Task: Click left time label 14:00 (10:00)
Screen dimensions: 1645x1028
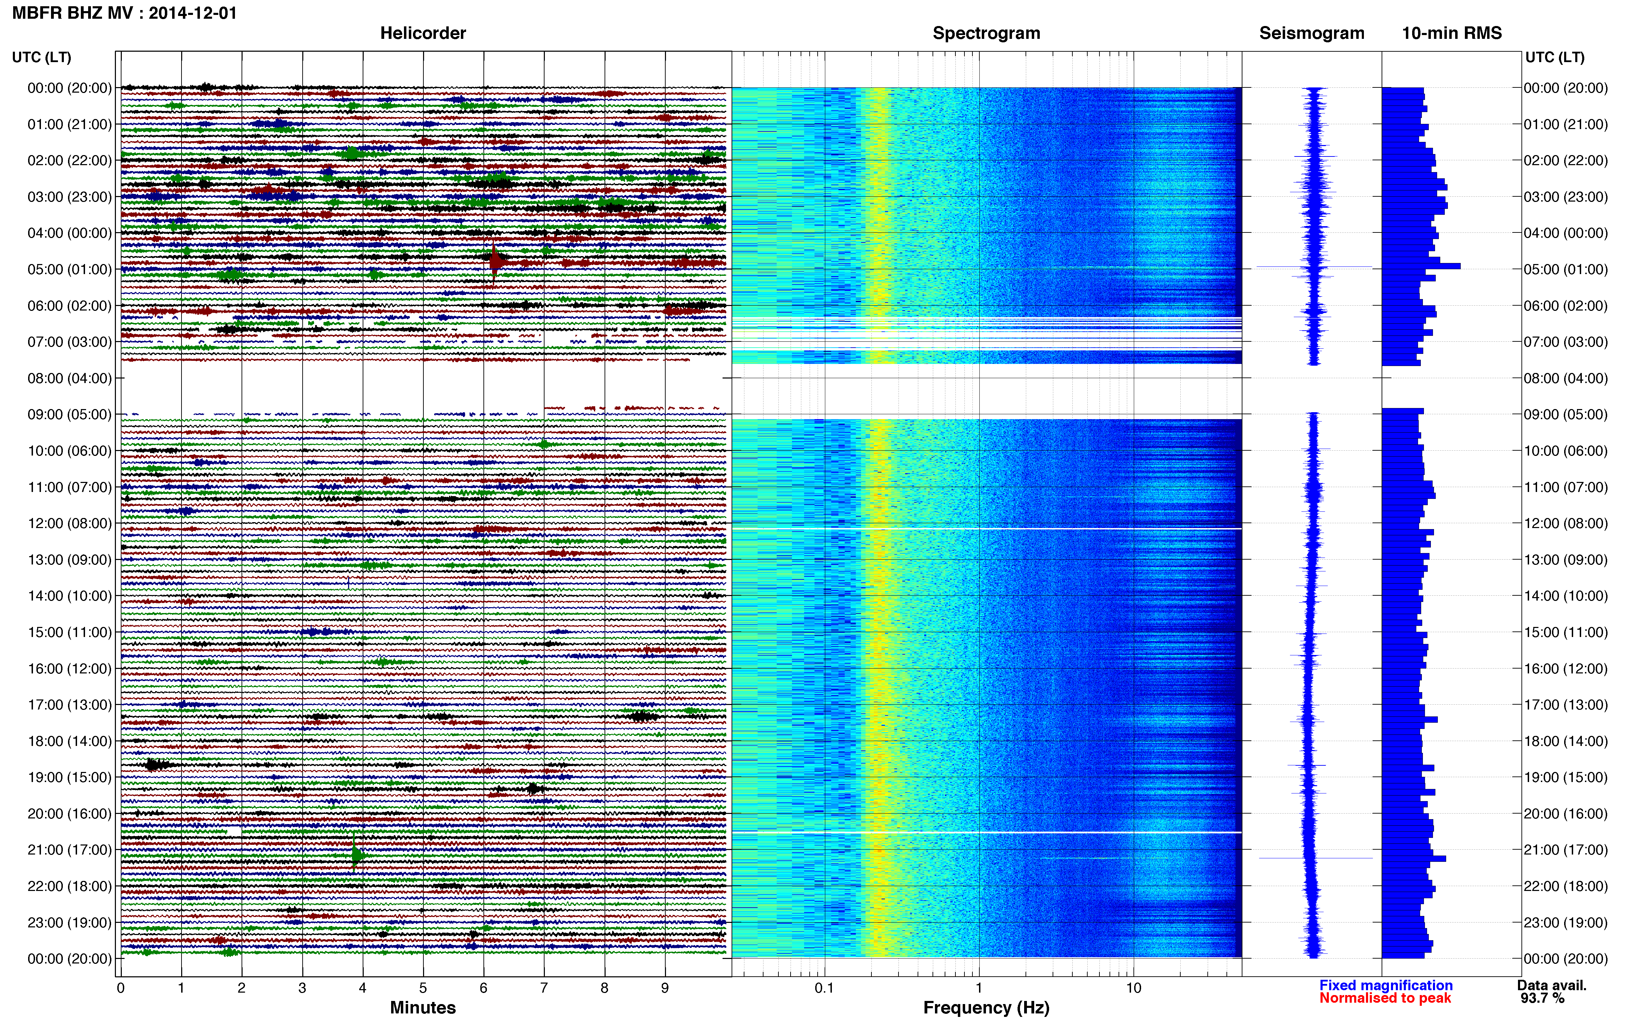Action: 69,596
